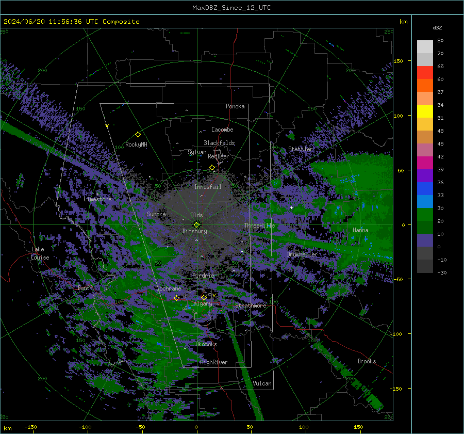This screenshot has width=464, height=434.
Task: Click the Ponoka city label
Action: click(x=235, y=106)
